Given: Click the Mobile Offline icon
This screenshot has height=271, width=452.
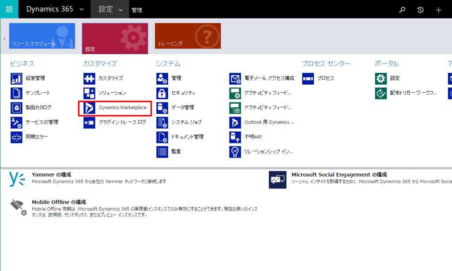Looking at the screenshot, I should point(19,207).
